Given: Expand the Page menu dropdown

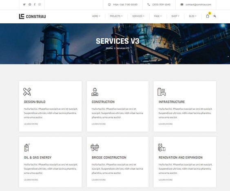Looking at the screenshot, I should click(x=158, y=16).
